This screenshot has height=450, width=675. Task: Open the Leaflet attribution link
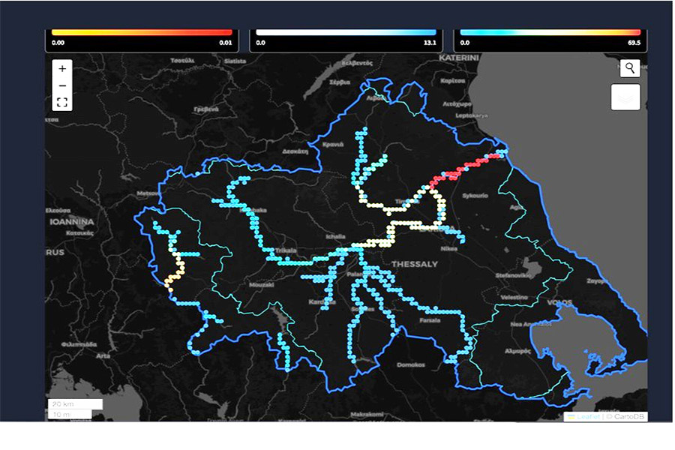pos(588,416)
